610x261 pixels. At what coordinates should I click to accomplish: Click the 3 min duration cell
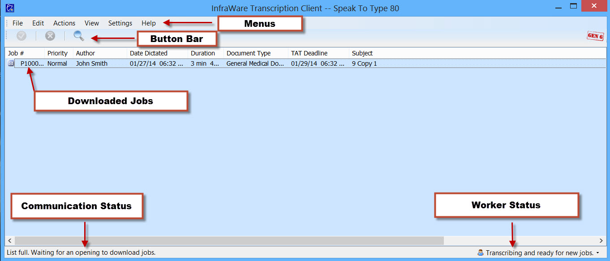point(205,63)
